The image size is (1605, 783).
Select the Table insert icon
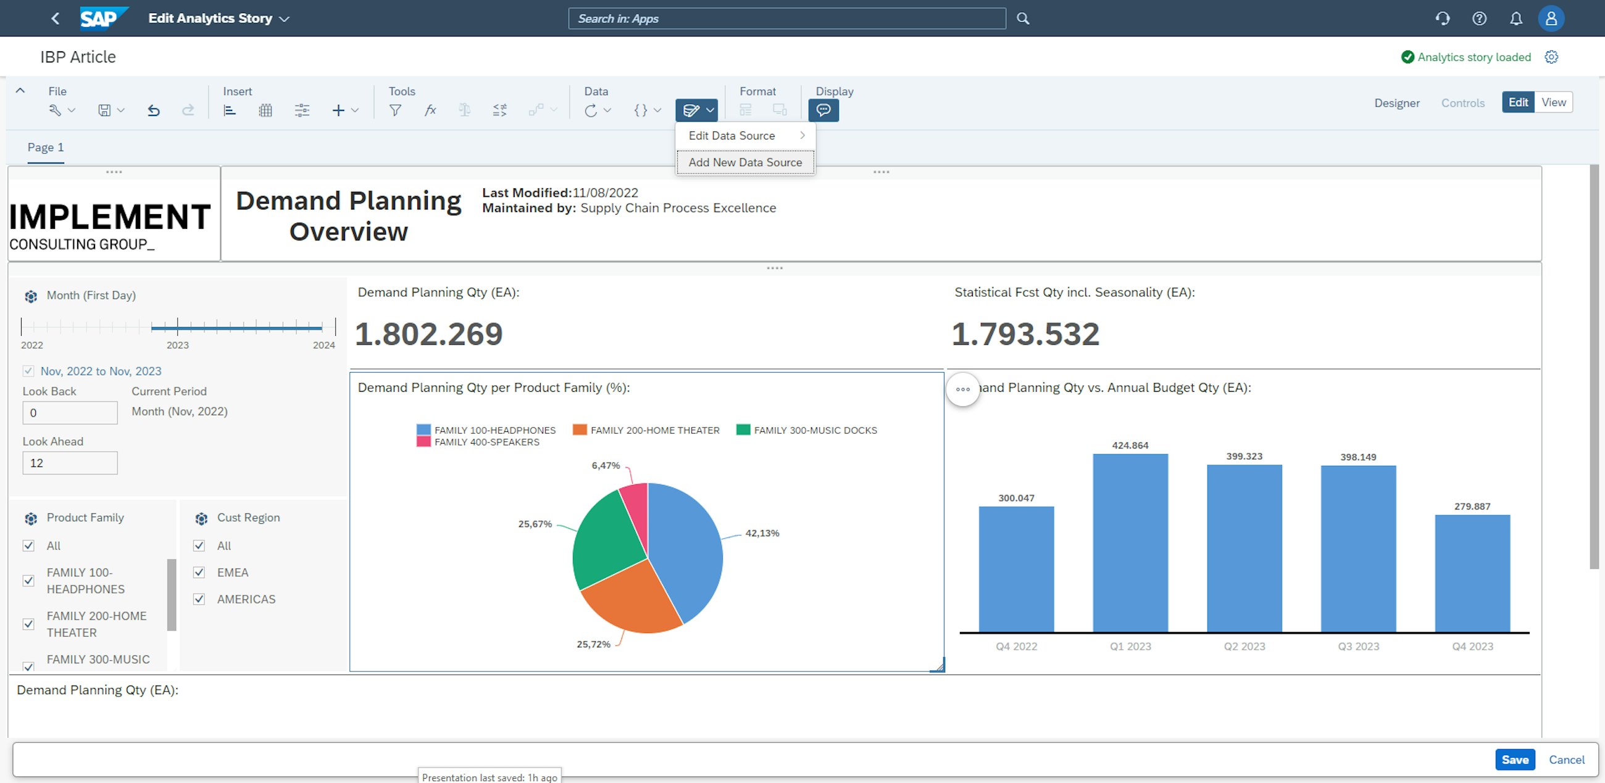tap(265, 110)
